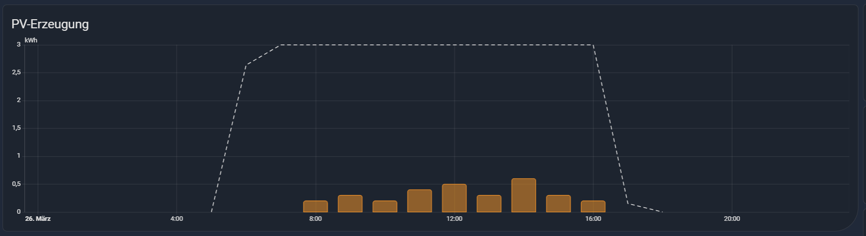Select the 13:00 production bar
The width and height of the screenshot is (866, 236).
coord(489,203)
